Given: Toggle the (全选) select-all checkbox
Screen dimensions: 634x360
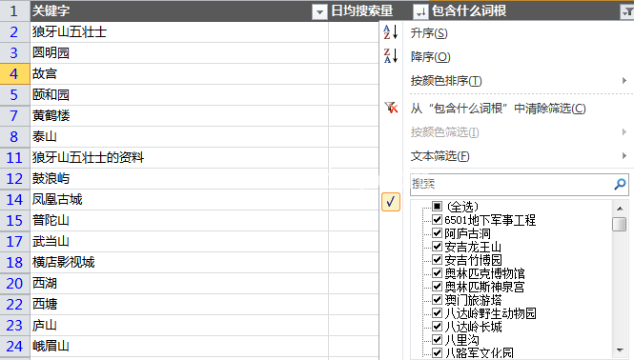Looking at the screenshot, I should [437, 206].
